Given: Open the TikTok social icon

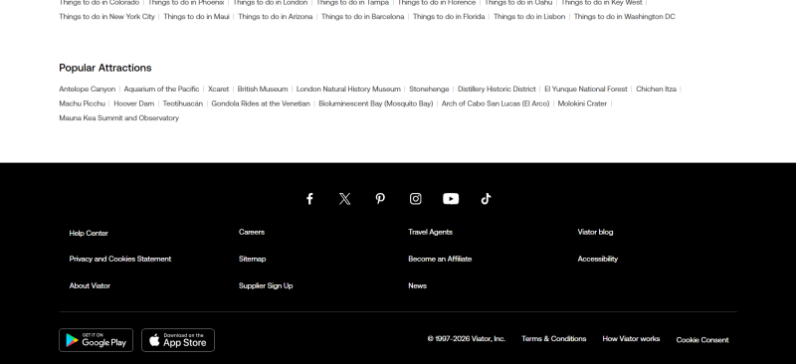Looking at the screenshot, I should (486, 199).
